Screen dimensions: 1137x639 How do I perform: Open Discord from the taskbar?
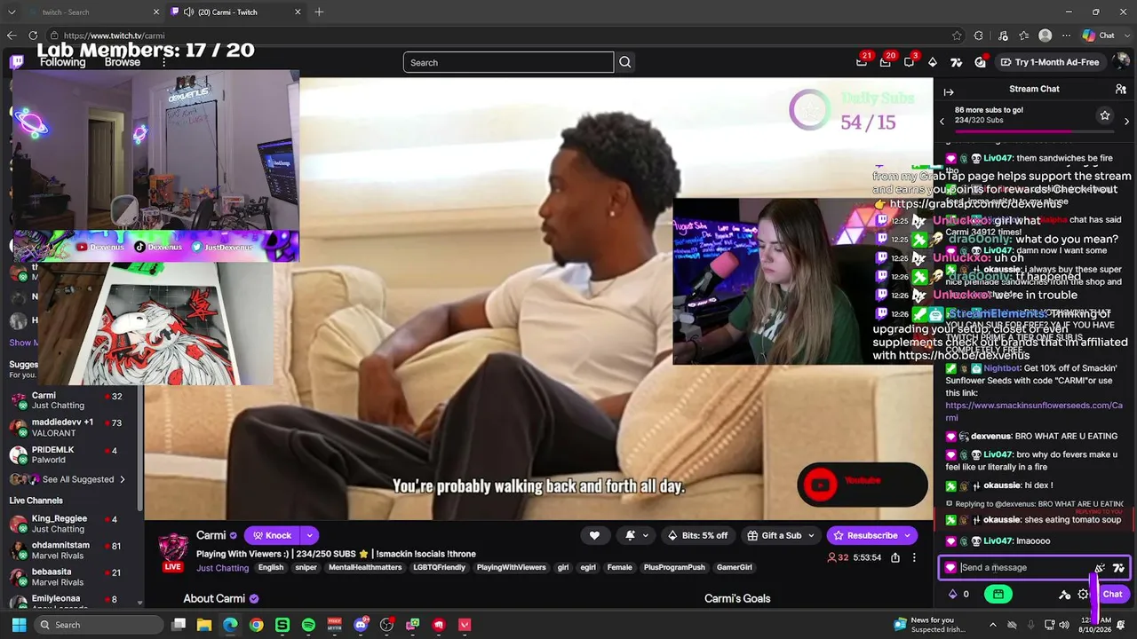[361, 625]
